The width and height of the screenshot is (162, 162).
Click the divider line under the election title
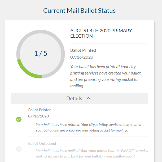pyautogui.click(x=109, y=43)
